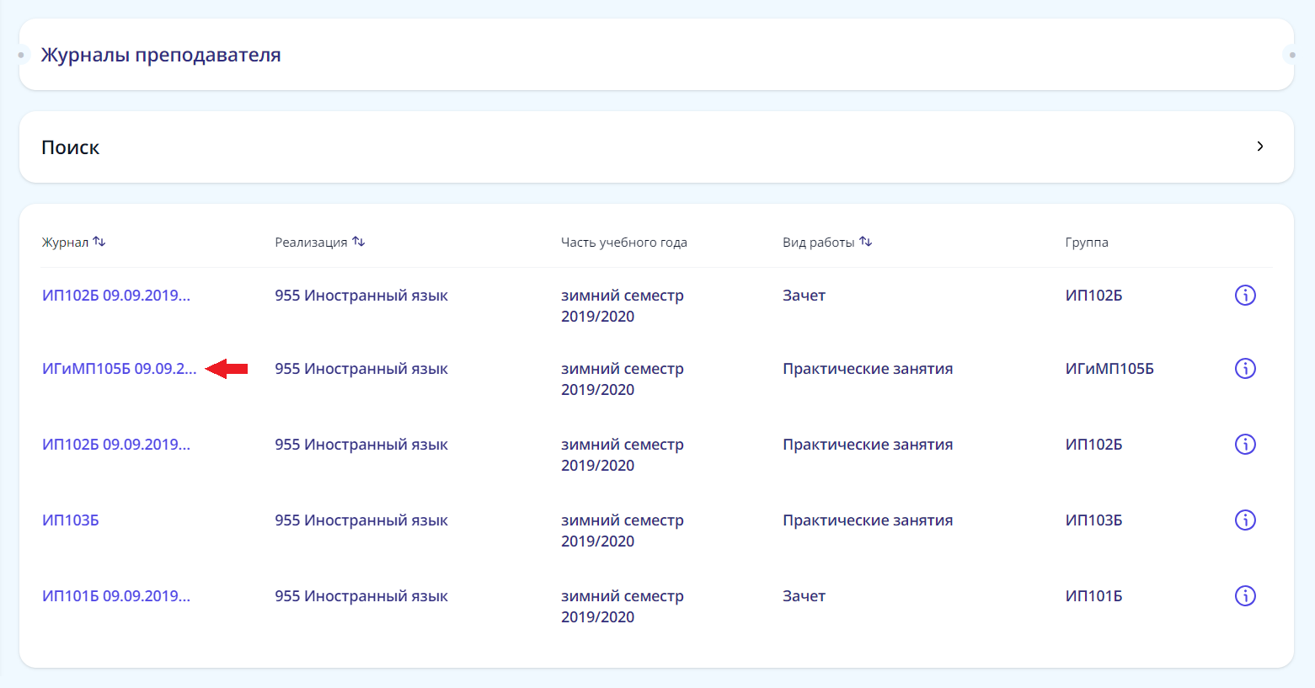Click the Поиск panel heading
Screen dimensions: 1315x688
coord(71,147)
